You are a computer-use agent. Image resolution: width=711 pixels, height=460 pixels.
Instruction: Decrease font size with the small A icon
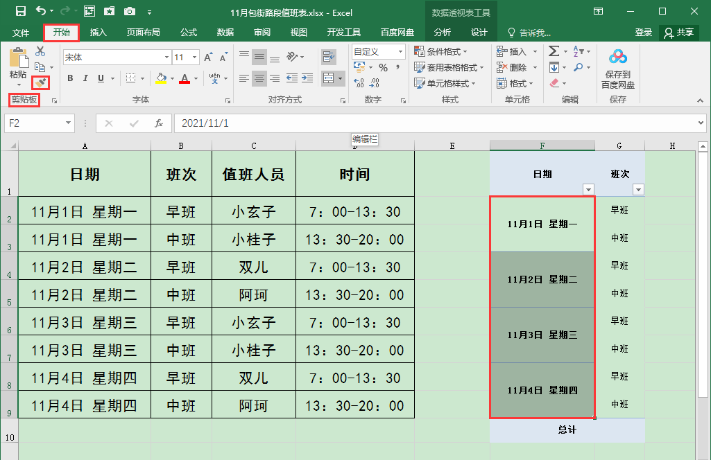(x=223, y=57)
